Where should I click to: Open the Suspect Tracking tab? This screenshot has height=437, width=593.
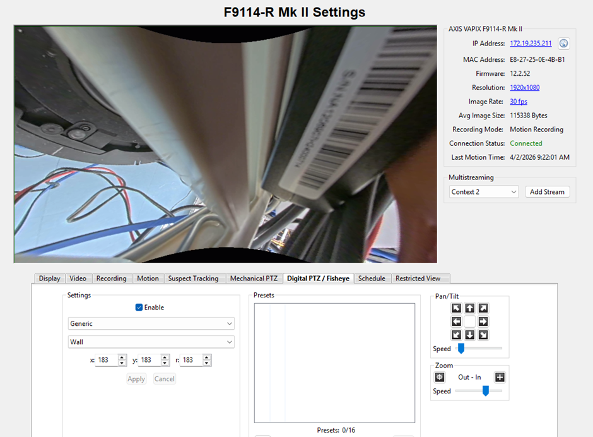(193, 278)
